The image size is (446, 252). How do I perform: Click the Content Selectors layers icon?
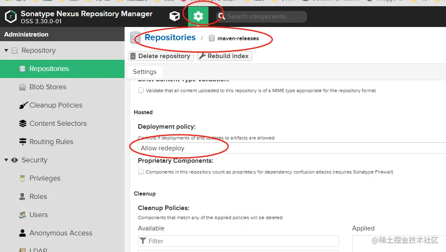pos(23,123)
